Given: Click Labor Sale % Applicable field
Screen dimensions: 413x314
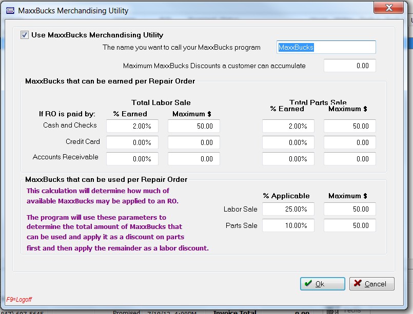Looking at the screenshot, I should [x=288, y=210].
